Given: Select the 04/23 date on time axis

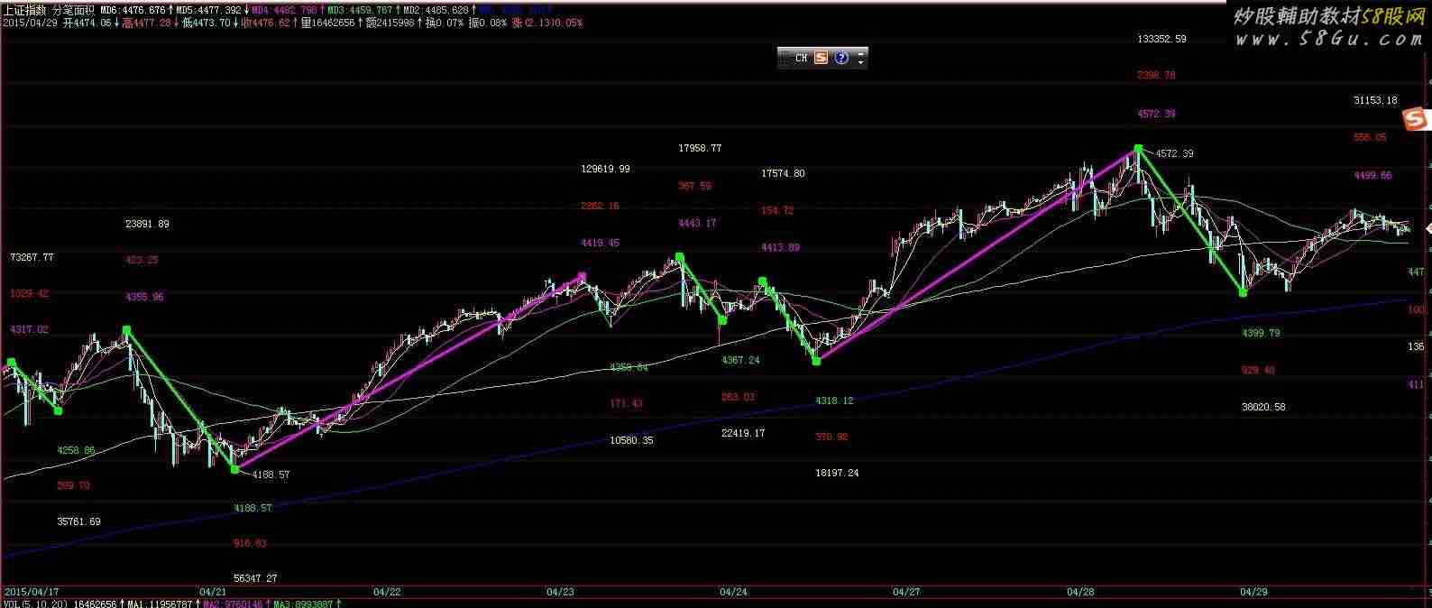Looking at the screenshot, I should (560, 592).
